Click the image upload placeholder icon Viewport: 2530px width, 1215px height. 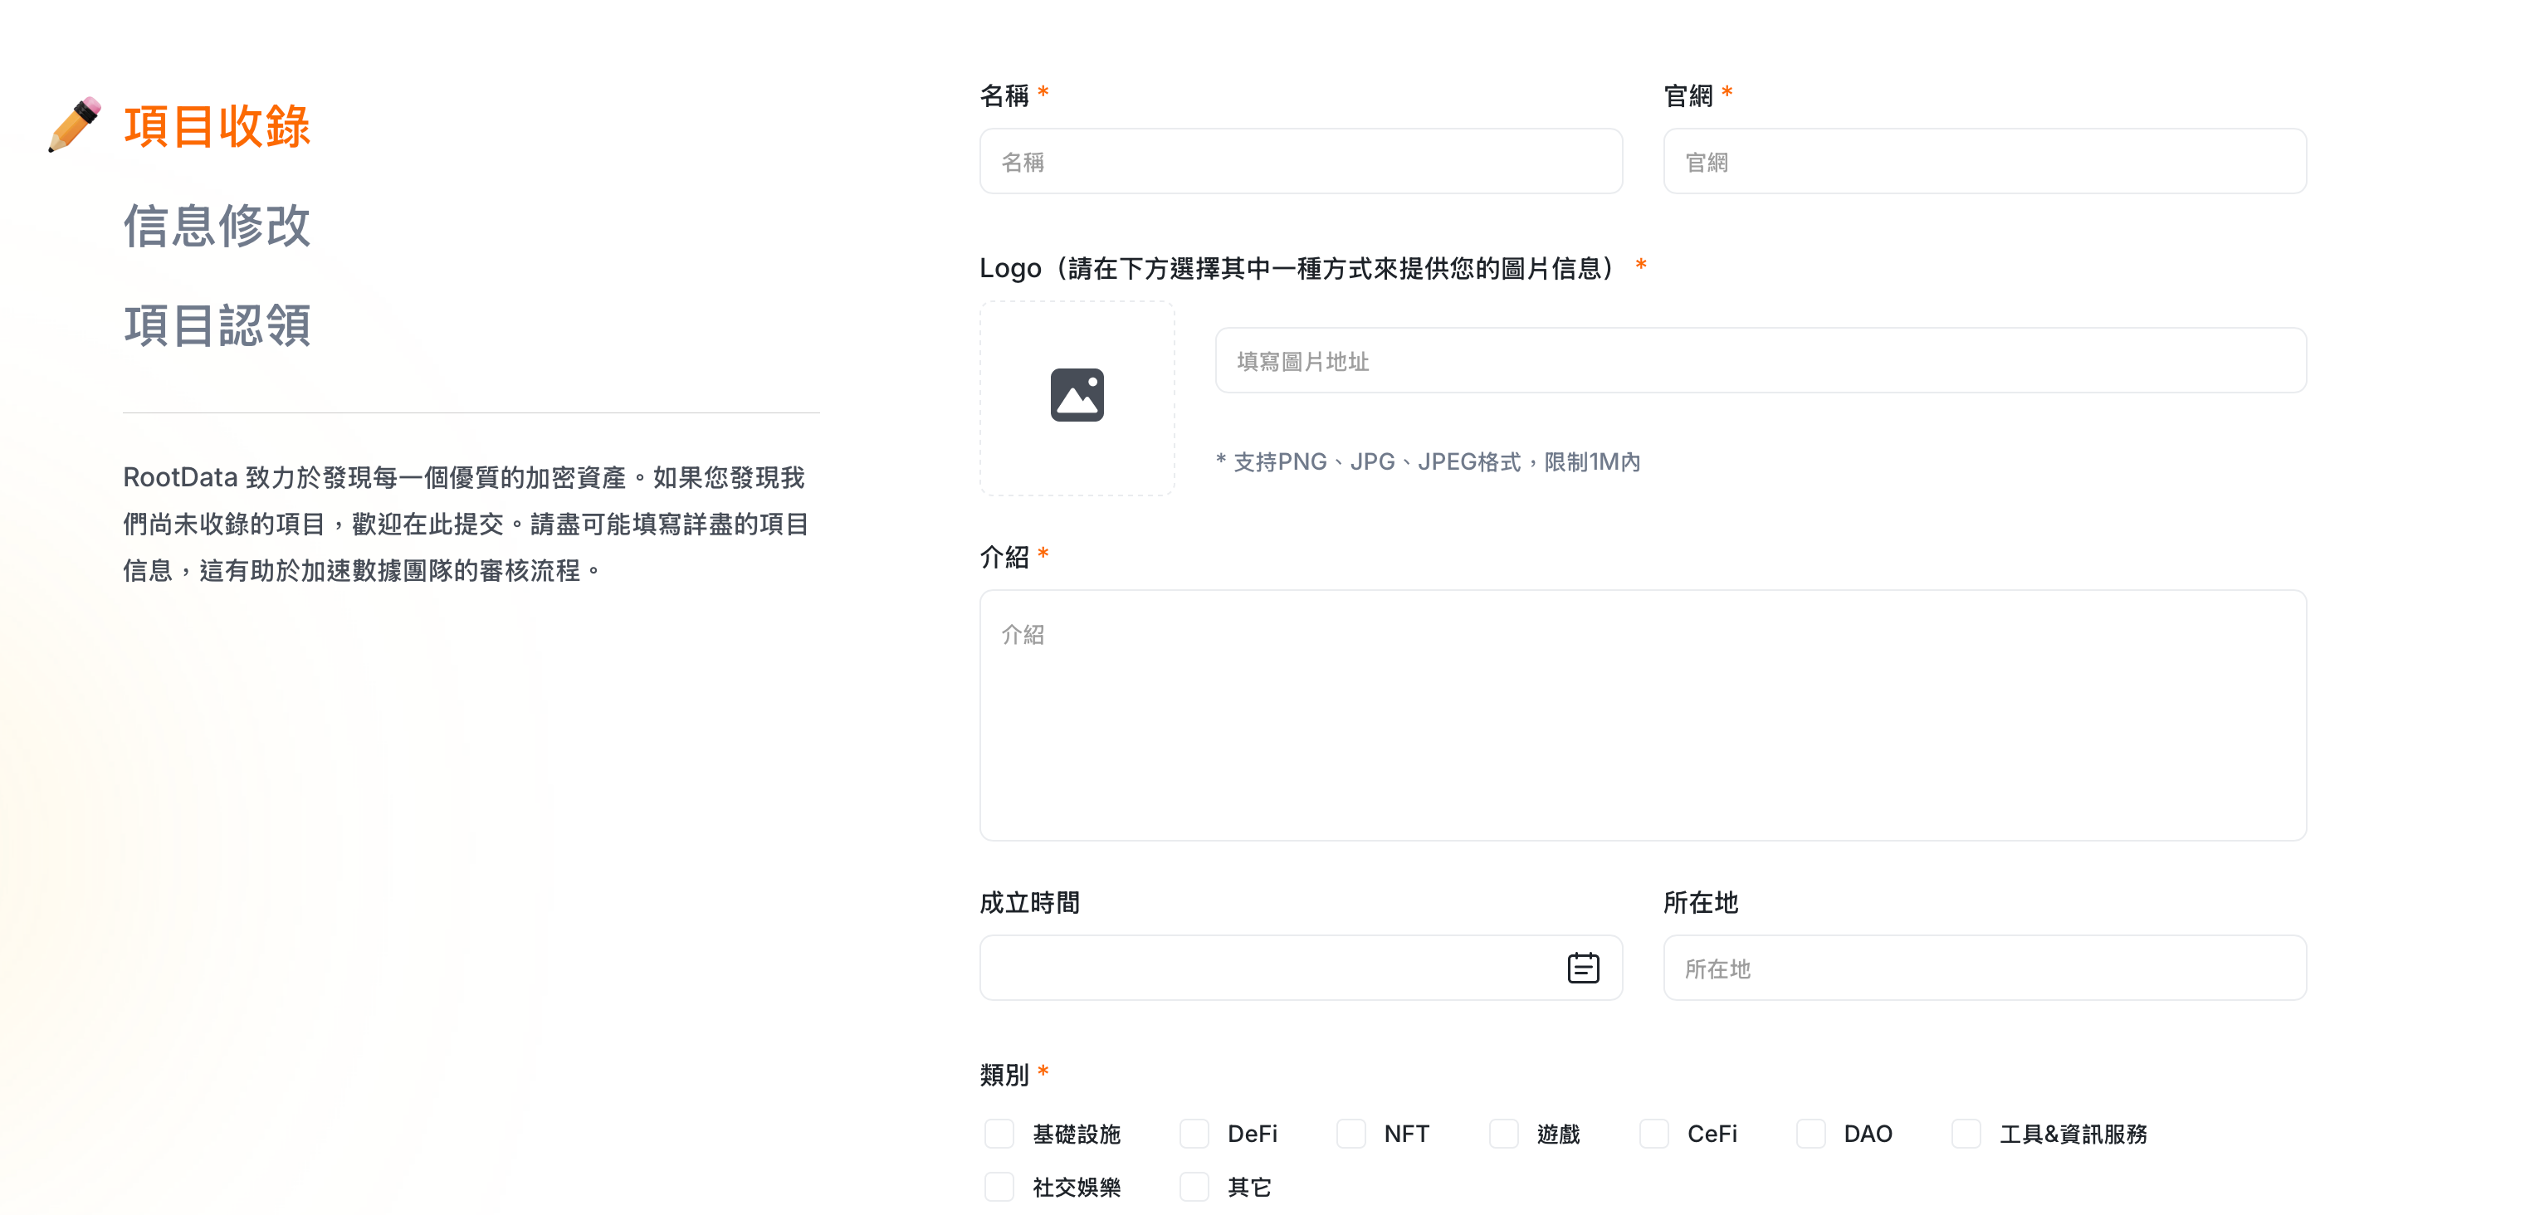[1077, 396]
